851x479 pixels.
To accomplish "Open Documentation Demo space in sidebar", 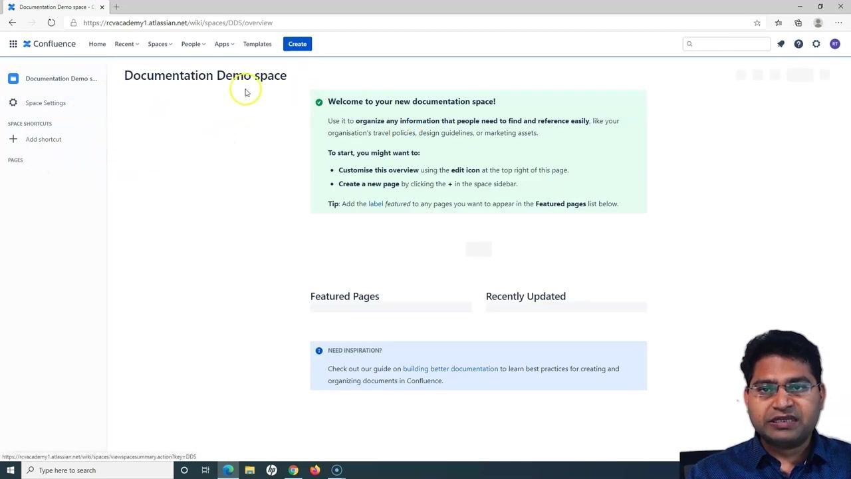I will point(61,79).
